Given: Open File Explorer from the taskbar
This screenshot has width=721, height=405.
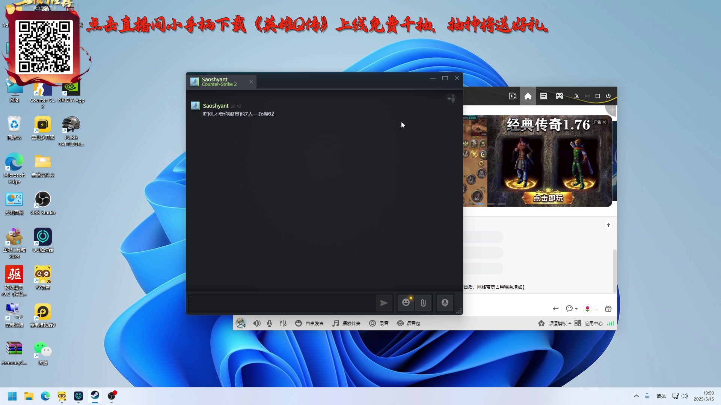Looking at the screenshot, I should pos(29,396).
